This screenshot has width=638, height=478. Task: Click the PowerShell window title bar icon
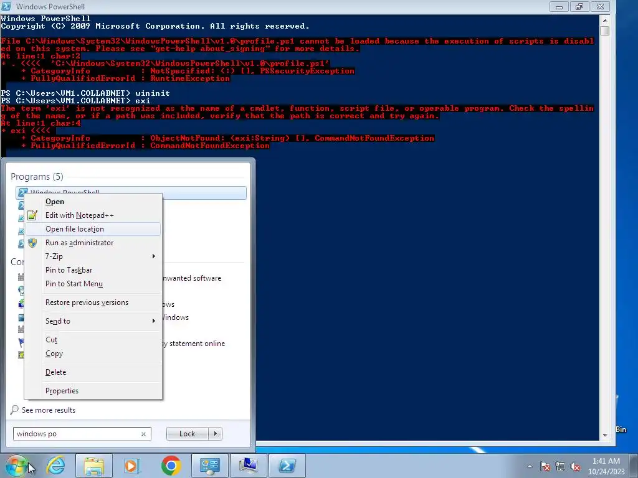(x=6, y=6)
